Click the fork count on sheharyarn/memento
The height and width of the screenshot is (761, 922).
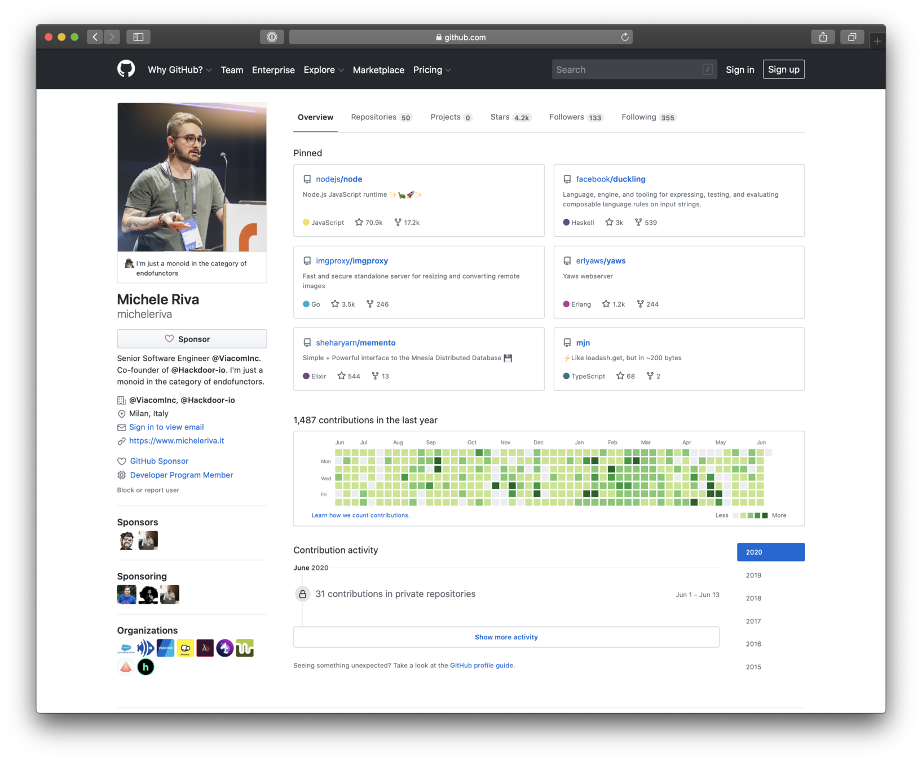[380, 377]
